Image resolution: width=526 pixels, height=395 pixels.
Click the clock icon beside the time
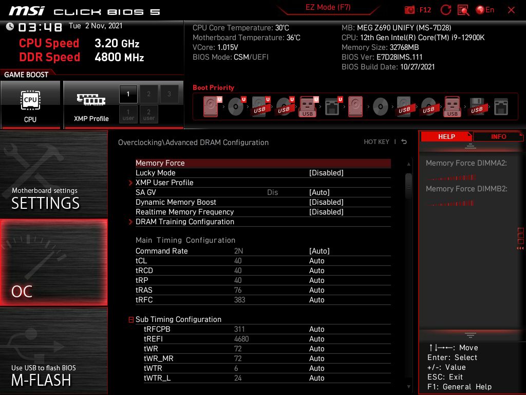tap(10, 27)
